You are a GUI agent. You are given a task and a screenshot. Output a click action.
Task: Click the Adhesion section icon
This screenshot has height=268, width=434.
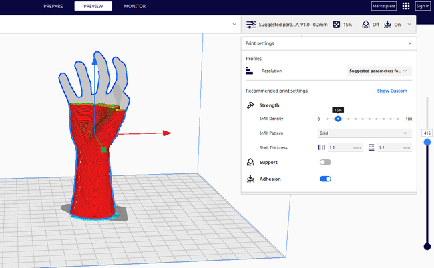[250, 179]
